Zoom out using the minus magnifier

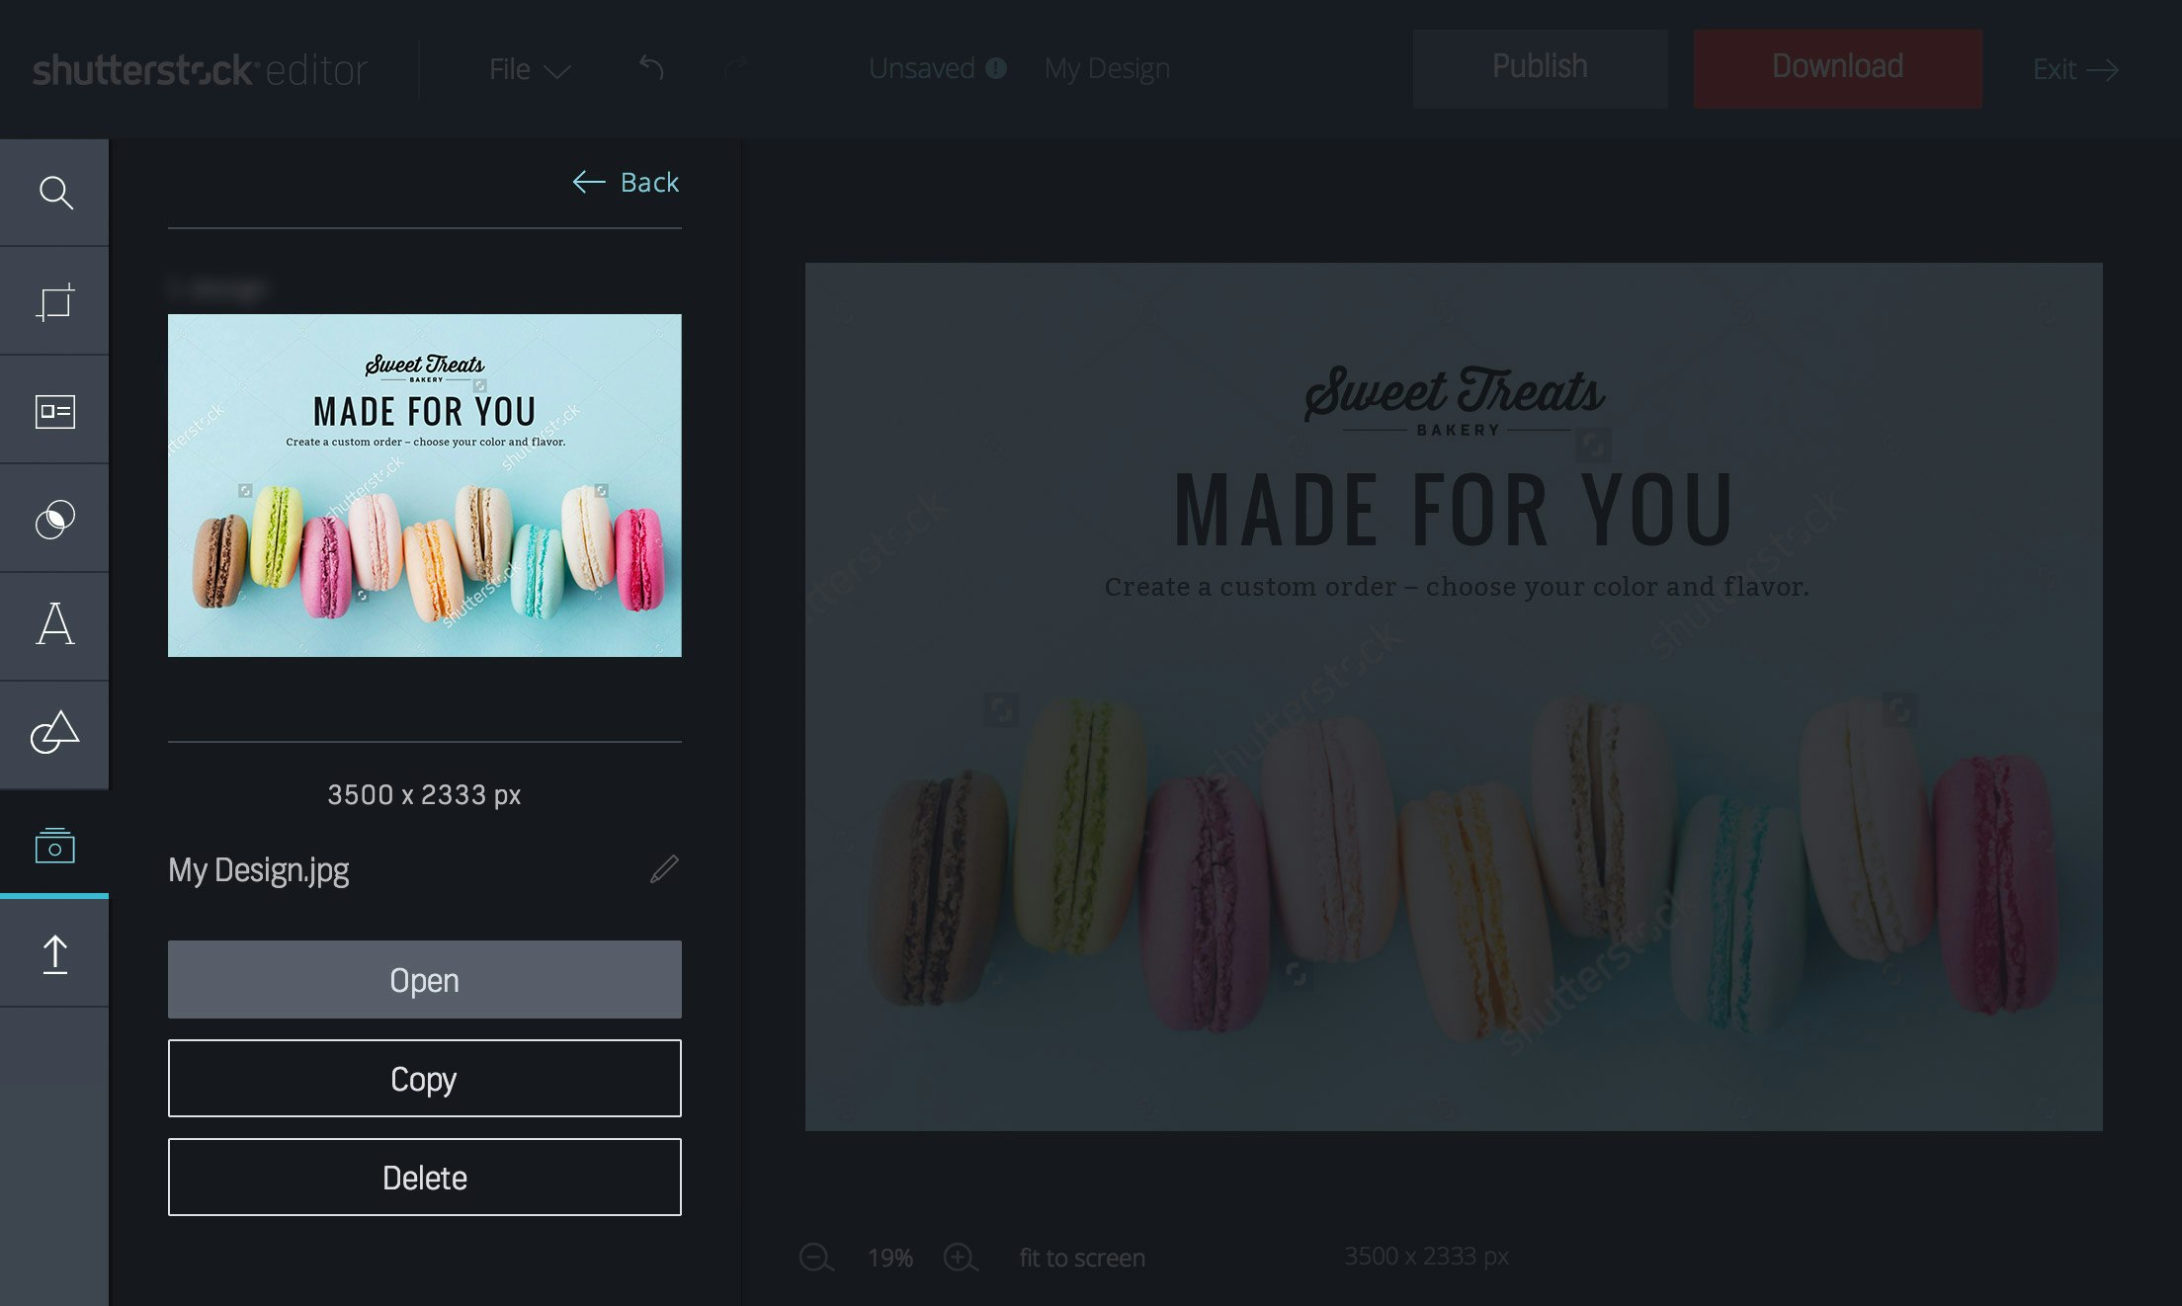tap(816, 1258)
